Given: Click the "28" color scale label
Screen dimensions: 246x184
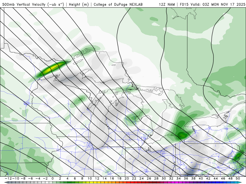Looking at the screenshot, I should click(156, 178).
